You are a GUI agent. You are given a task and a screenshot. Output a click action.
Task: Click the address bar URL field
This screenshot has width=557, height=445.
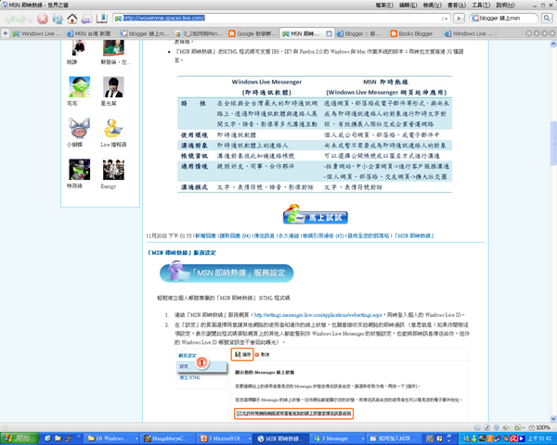[277, 19]
